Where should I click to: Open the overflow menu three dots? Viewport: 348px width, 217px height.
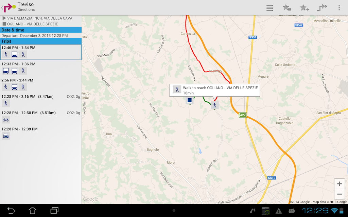pyautogui.click(x=339, y=8)
